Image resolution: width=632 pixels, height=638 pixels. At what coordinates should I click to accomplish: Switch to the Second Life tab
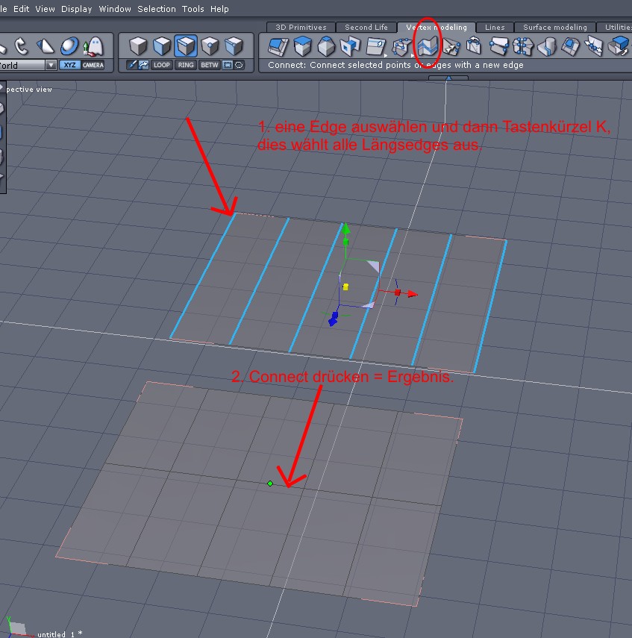click(x=366, y=28)
